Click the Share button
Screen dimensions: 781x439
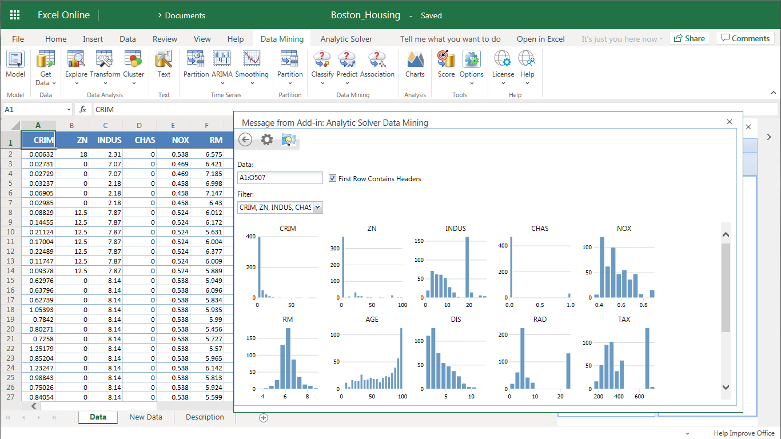point(689,38)
